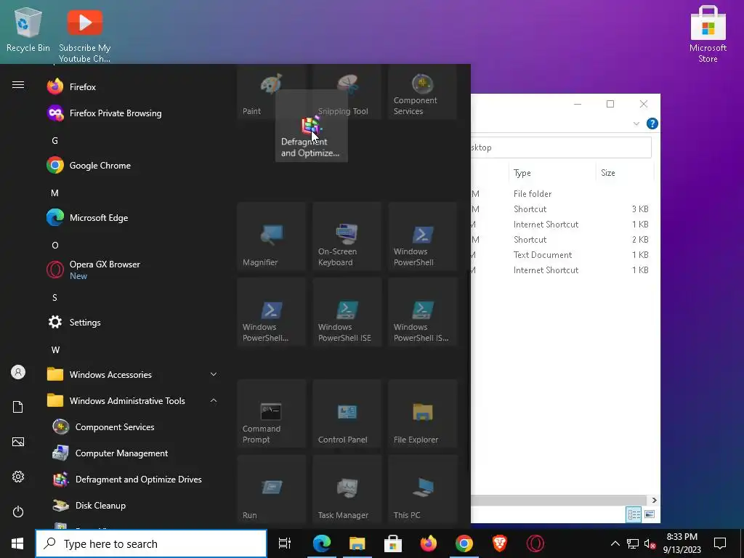Launch Defragment and Optimize Drives from app list
The height and width of the screenshot is (558, 744).
pyautogui.click(x=133, y=480)
